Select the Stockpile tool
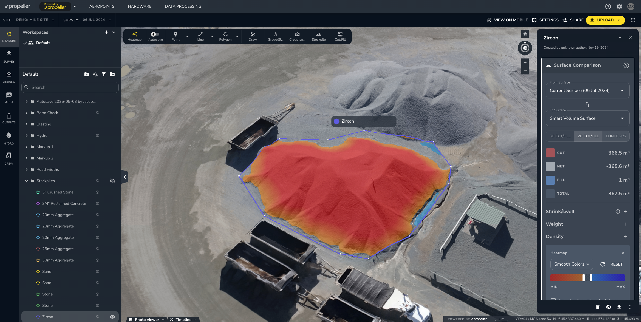The image size is (641, 322). pos(319,36)
